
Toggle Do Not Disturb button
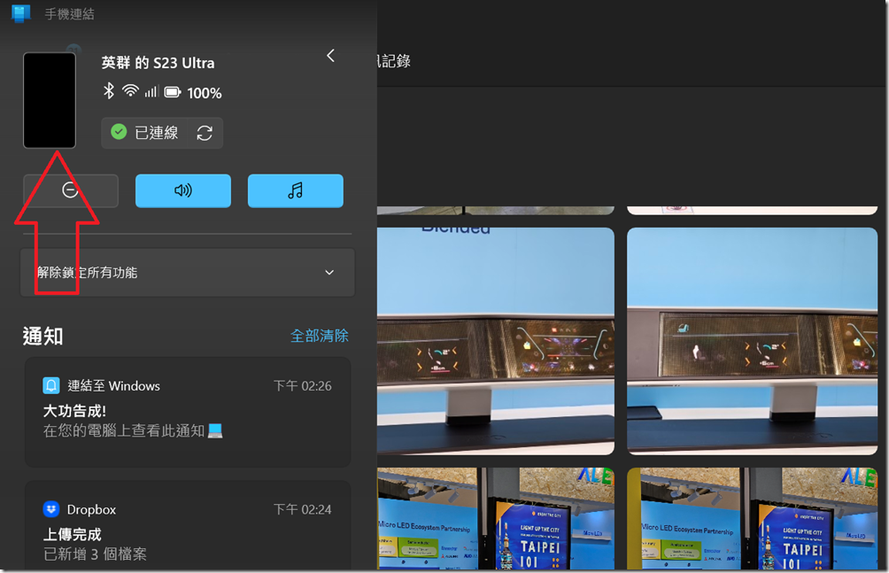tap(71, 190)
